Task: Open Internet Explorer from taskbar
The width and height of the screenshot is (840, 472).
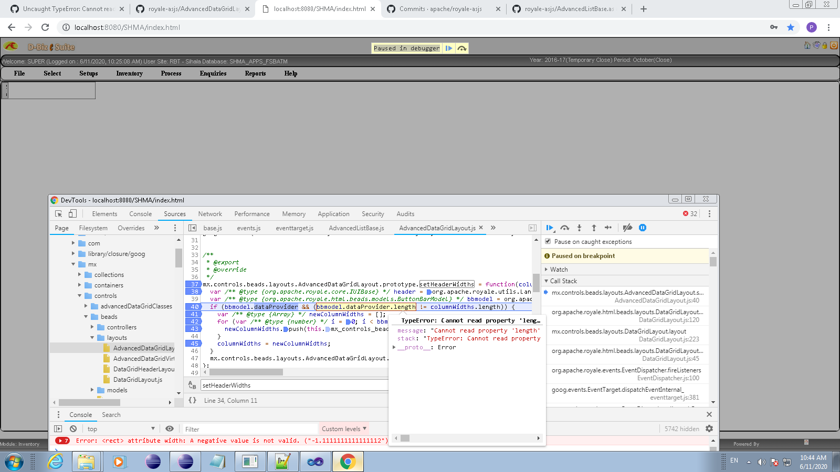Action: (55, 462)
